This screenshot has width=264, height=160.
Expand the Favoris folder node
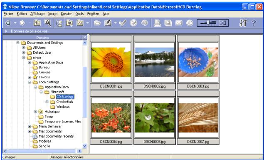click(30, 77)
